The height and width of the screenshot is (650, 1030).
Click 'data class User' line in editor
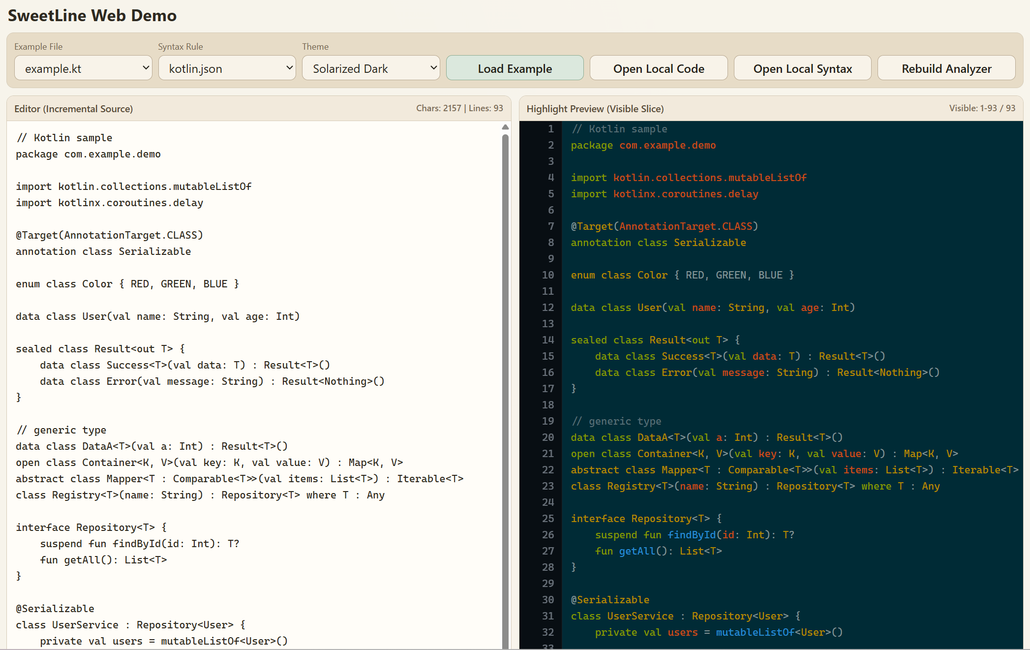click(158, 316)
